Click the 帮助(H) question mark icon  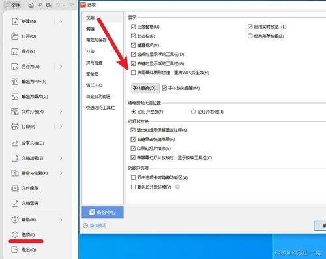click(x=15, y=220)
